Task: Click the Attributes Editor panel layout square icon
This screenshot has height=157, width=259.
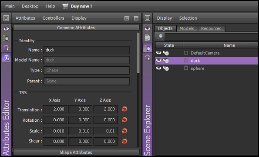Action: coord(6,18)
